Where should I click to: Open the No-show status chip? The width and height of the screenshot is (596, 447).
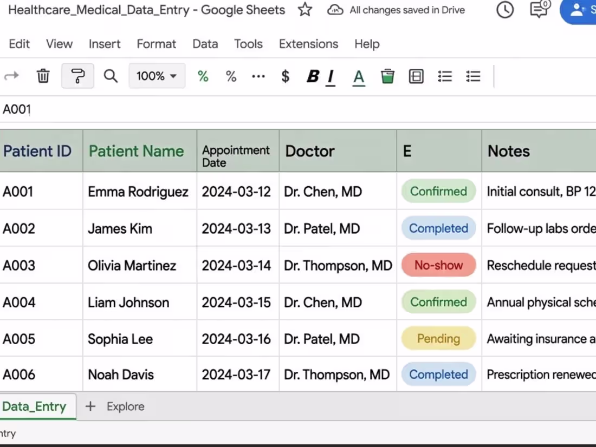439,265
